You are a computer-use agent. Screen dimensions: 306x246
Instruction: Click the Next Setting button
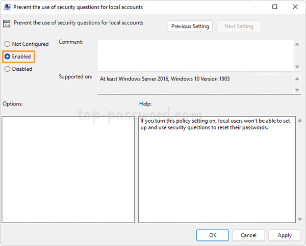(x=238, y=26)
